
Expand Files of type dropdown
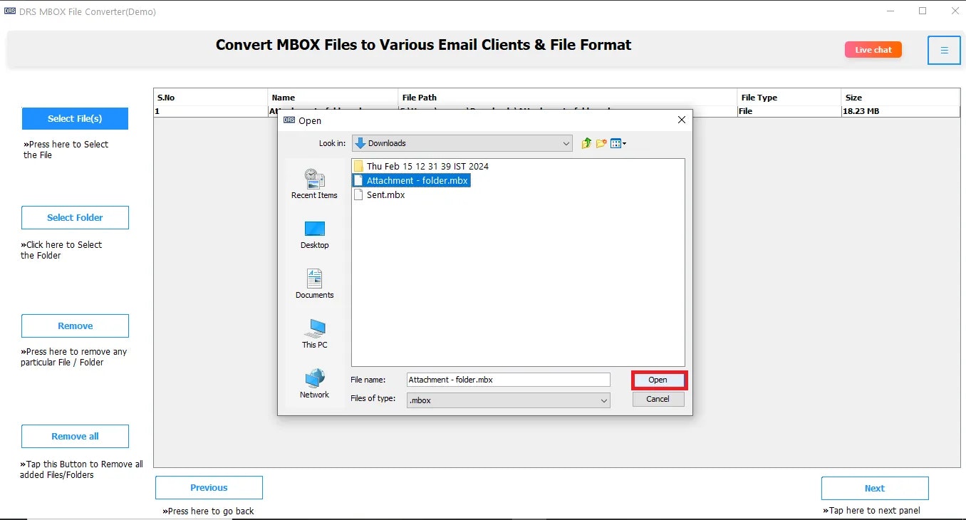[604, 400]
